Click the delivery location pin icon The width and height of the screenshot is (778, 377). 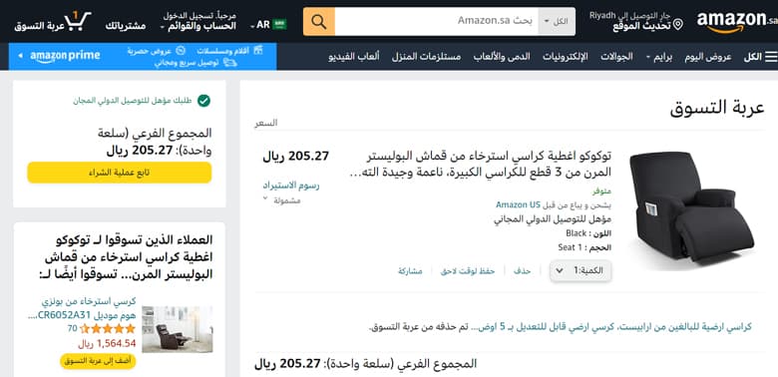(678, 24)
